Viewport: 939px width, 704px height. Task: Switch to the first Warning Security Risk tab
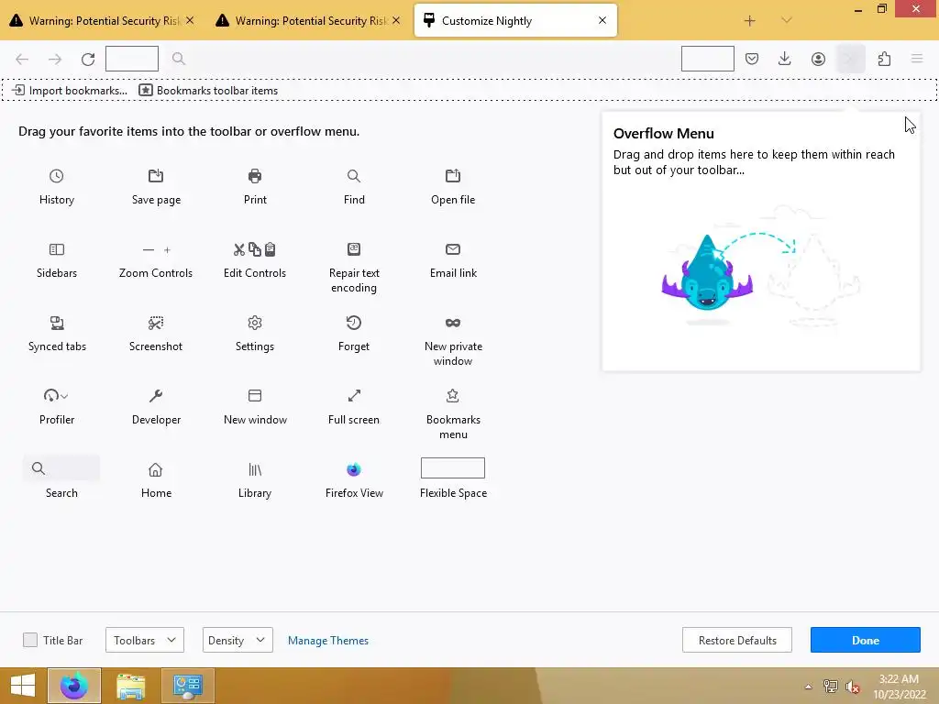click(x=102, y=20)
